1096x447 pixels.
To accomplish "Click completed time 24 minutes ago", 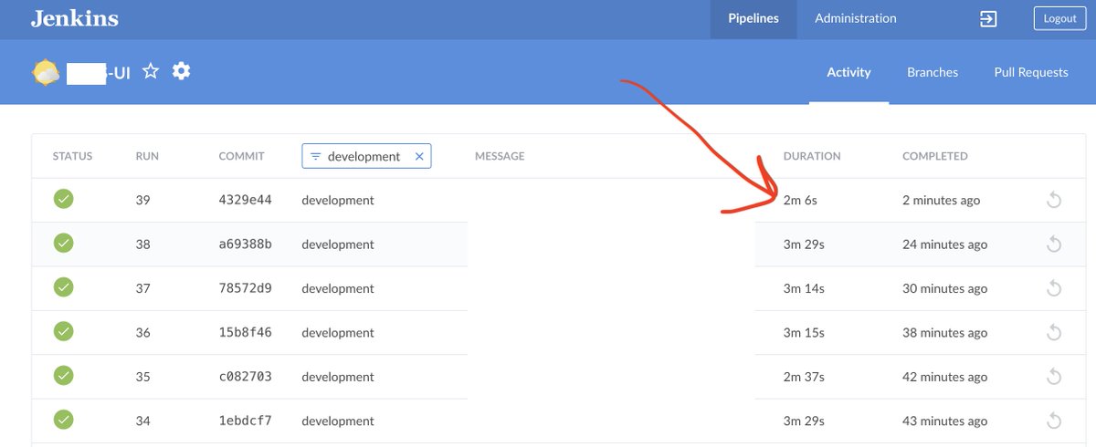I will click(944, 244).
